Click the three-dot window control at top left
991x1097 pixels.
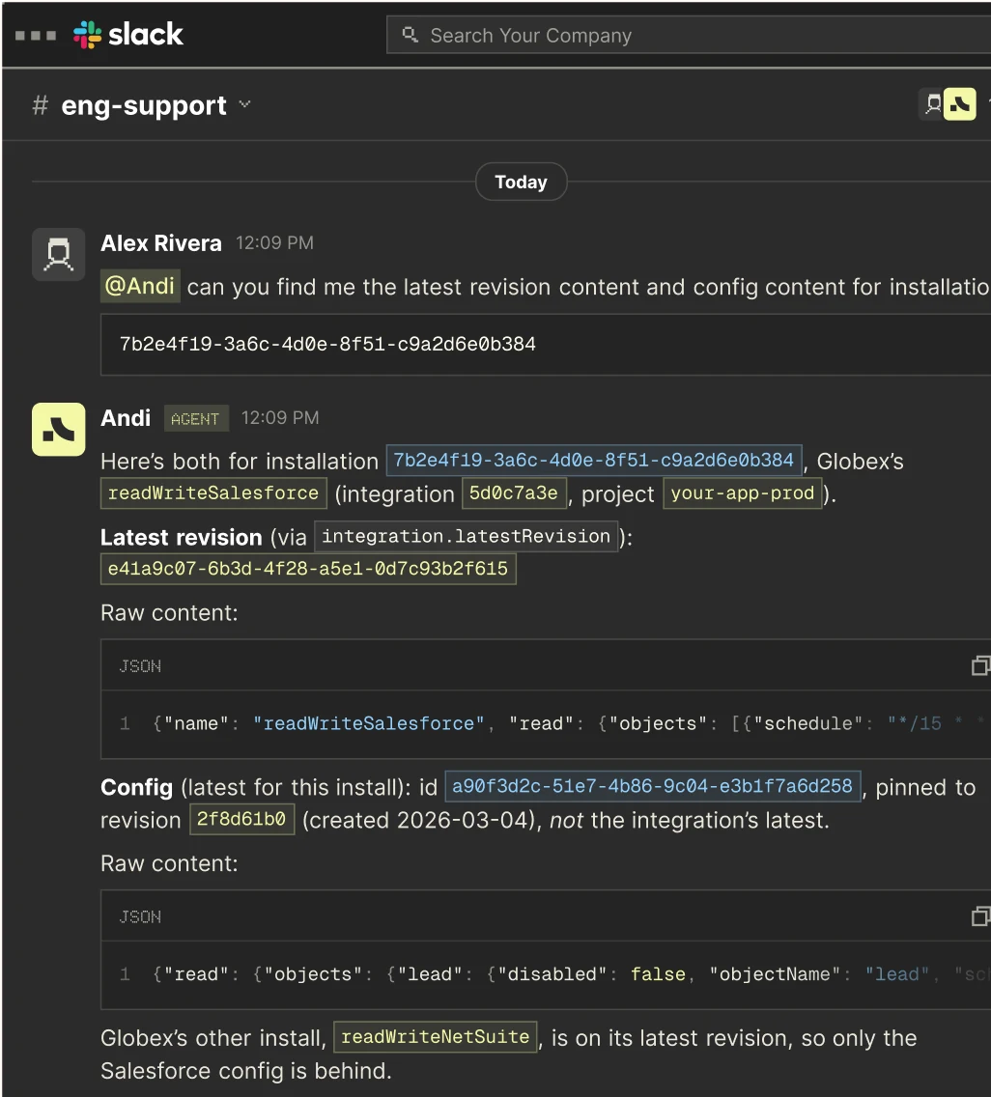pyautogui.click(x=36, y=35)
